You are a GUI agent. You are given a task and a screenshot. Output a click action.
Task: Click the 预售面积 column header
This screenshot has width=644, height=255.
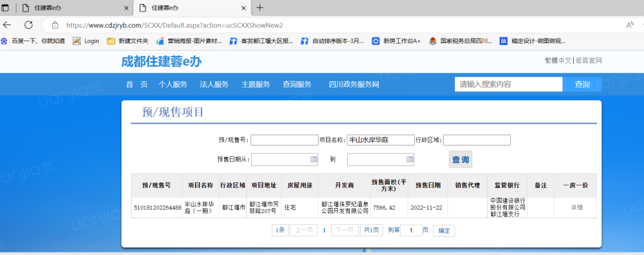pyautogui.click(x=389, y=185)
